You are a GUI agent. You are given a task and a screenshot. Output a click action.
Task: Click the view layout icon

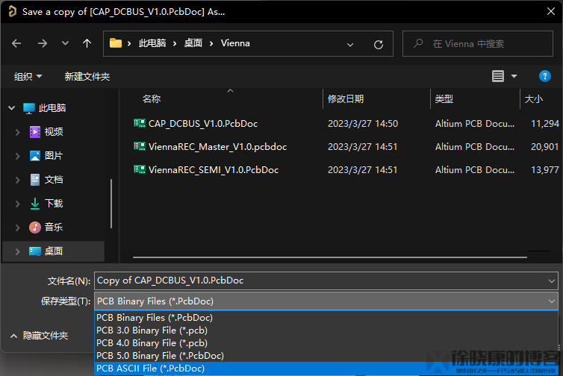coord(498,76)
